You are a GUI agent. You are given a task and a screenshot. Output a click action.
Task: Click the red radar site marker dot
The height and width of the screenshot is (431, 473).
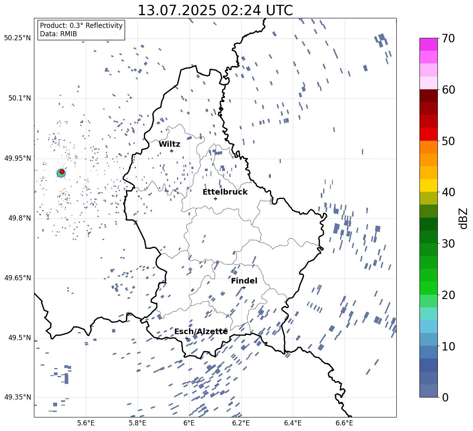(62, 171)
